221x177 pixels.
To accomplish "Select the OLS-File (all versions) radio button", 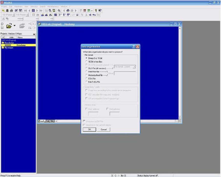I will tap(86, 68).
